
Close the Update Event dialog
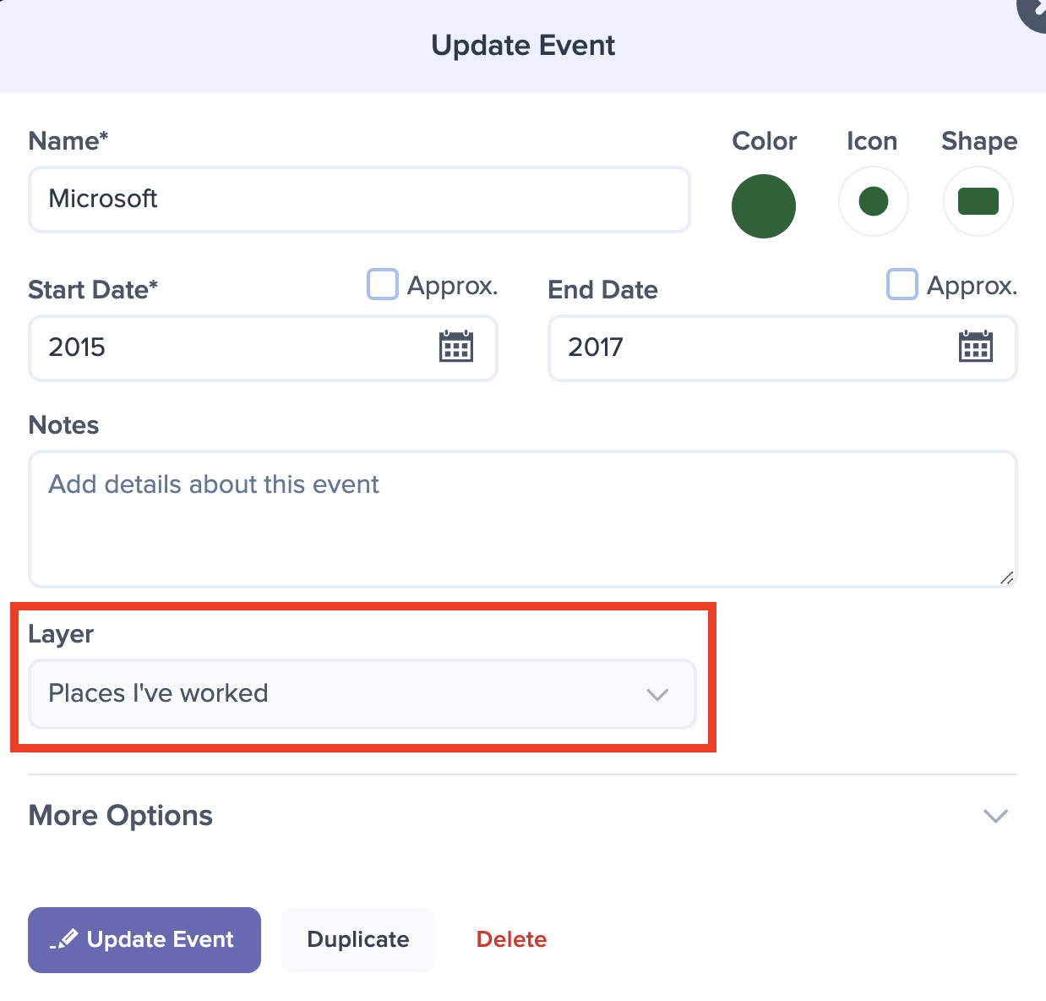(1034, 10)
